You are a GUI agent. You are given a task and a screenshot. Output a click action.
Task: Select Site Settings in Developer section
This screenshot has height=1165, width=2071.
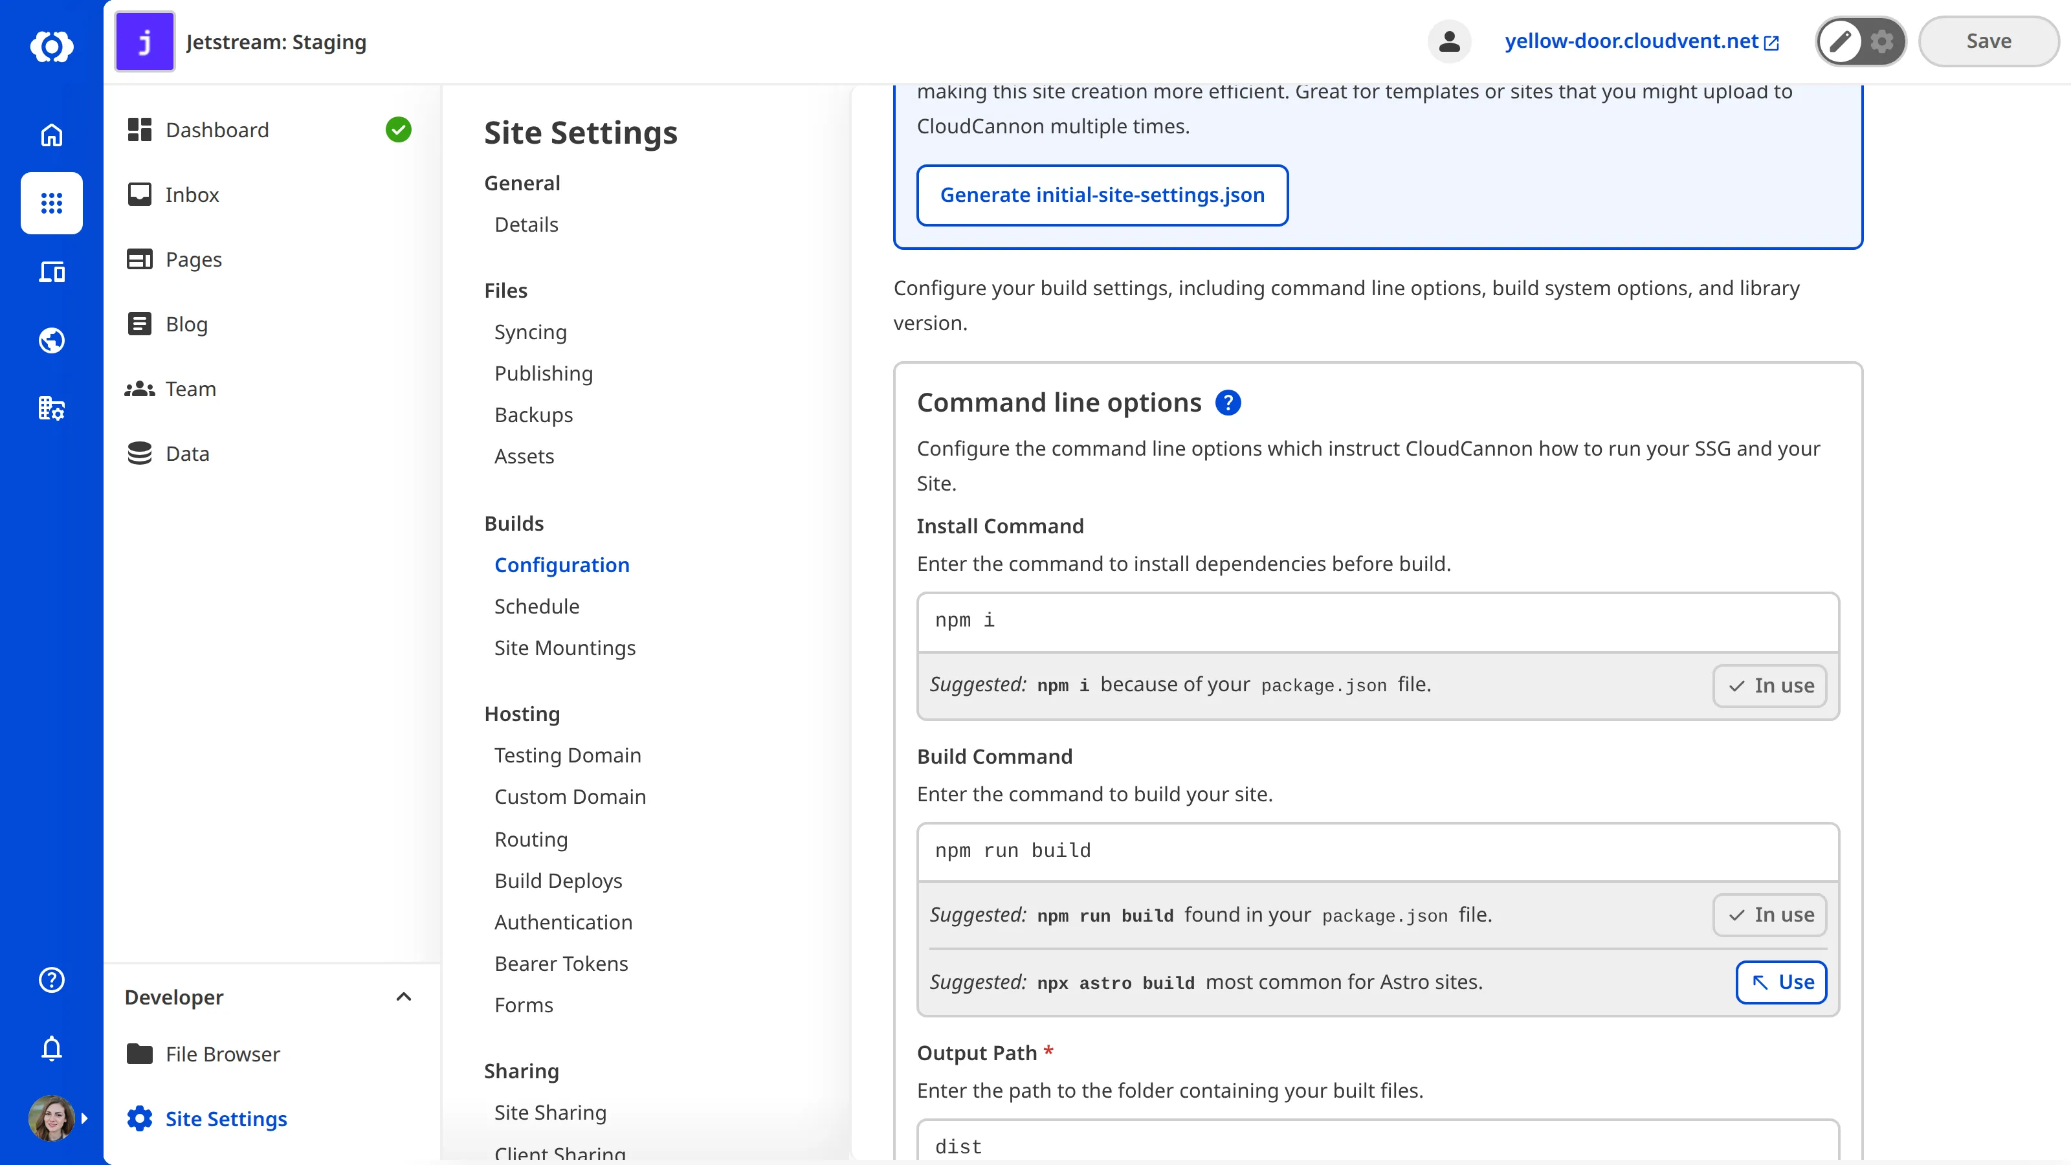(x=226, y=1118)
